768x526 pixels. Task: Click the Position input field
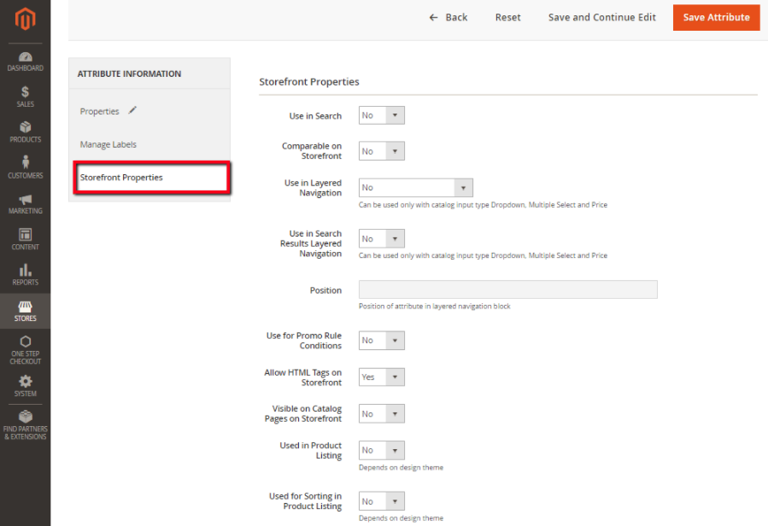tap(507, 290)
